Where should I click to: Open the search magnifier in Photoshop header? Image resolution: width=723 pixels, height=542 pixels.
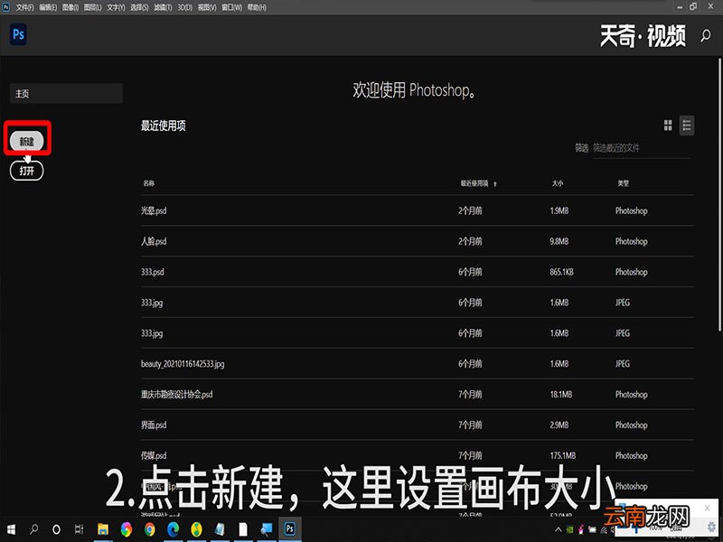706,35
